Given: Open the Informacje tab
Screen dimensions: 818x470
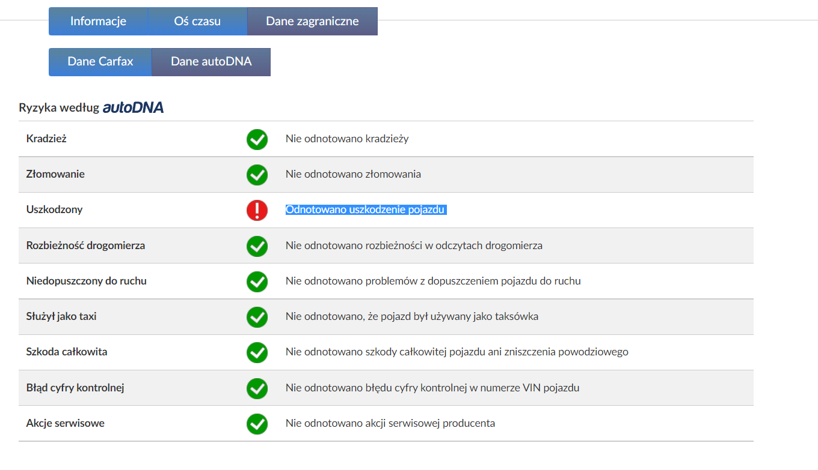Looking at the screenshot, I should [98, 22].
